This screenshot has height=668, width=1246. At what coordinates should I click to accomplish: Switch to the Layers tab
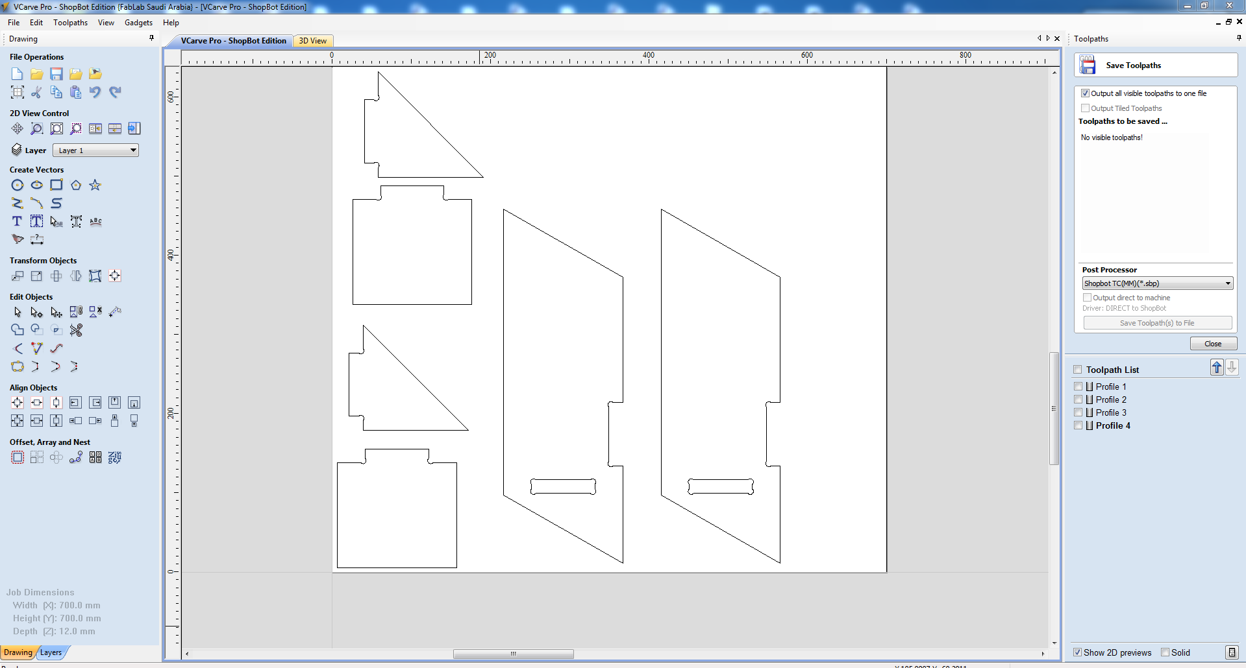(x=51, y=652)
